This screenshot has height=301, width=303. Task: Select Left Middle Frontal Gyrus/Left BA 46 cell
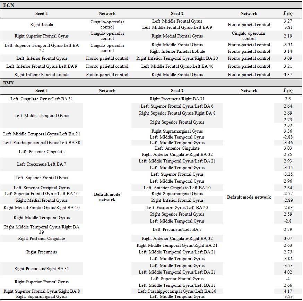pos(177,66)
